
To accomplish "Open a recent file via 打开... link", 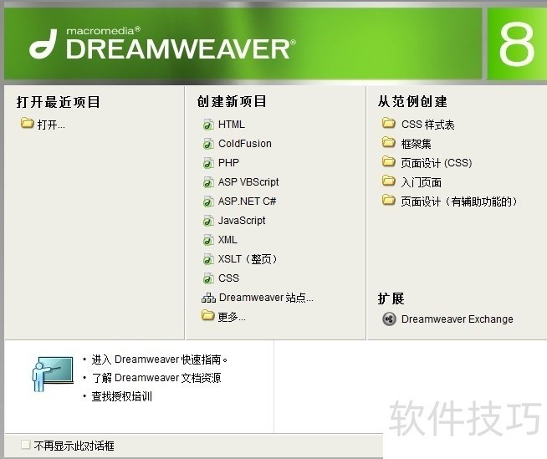I will (x=51, y=125).
